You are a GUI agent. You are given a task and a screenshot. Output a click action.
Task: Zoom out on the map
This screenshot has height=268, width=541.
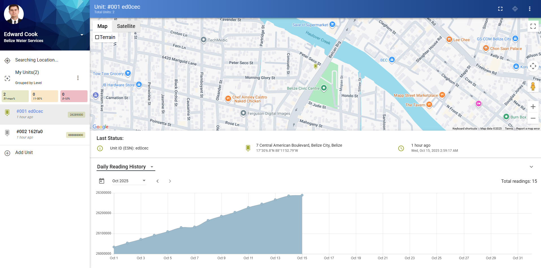533,118
